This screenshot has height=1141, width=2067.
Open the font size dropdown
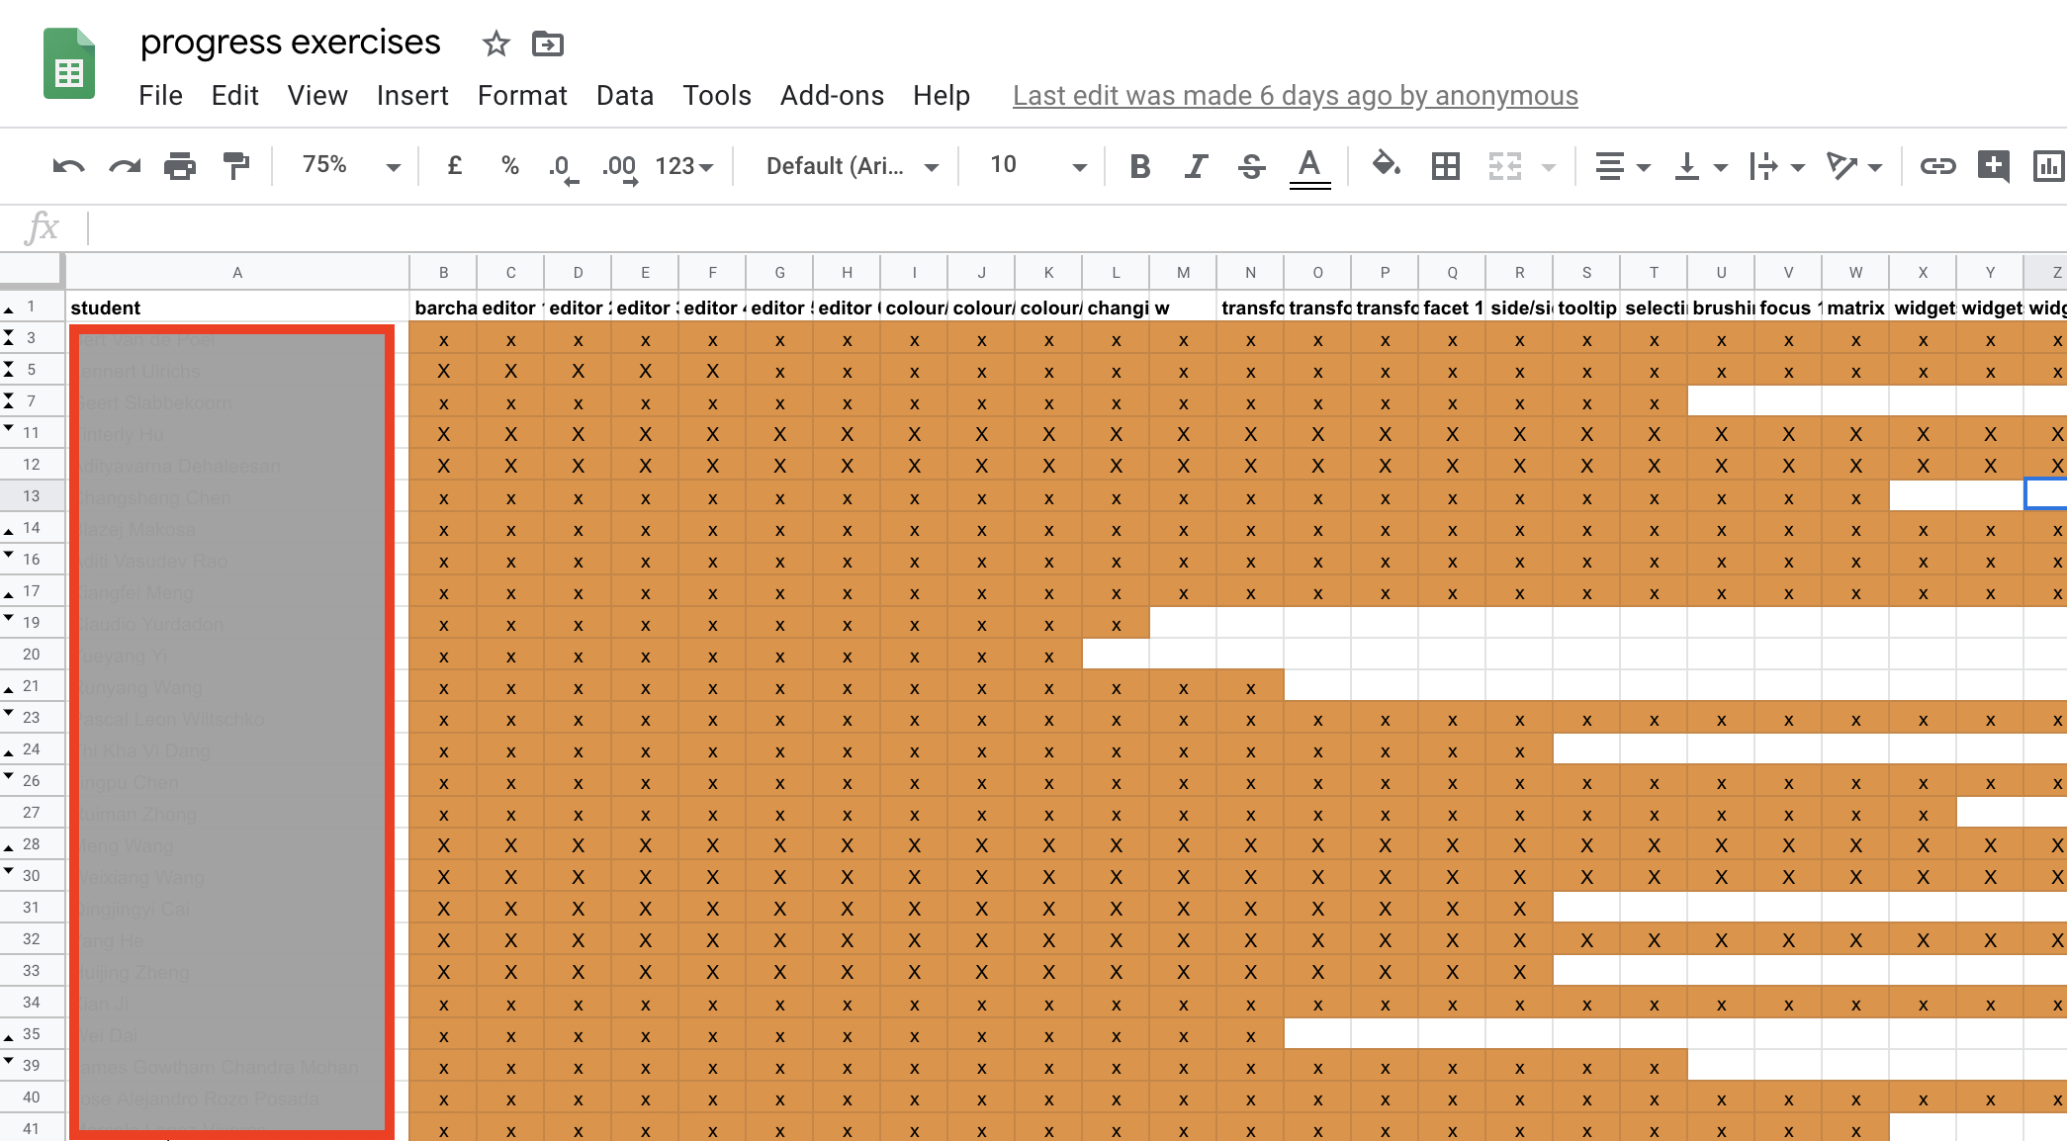point(1037,165)
